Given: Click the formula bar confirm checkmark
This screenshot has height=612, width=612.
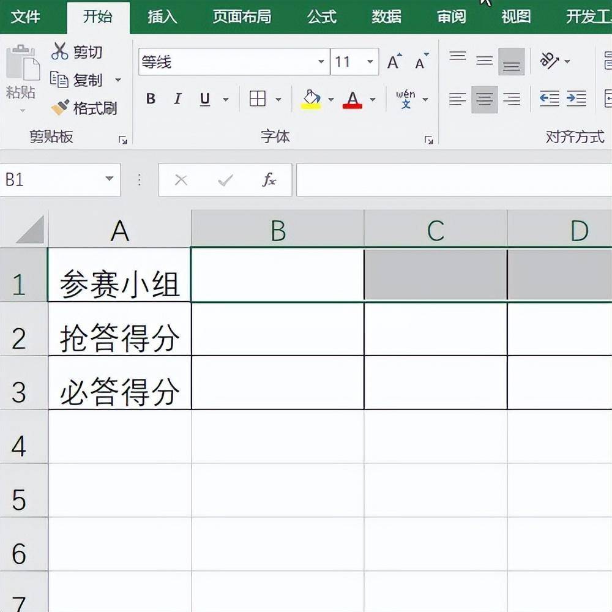Looking at the screenshot, I should coord(225,180).
